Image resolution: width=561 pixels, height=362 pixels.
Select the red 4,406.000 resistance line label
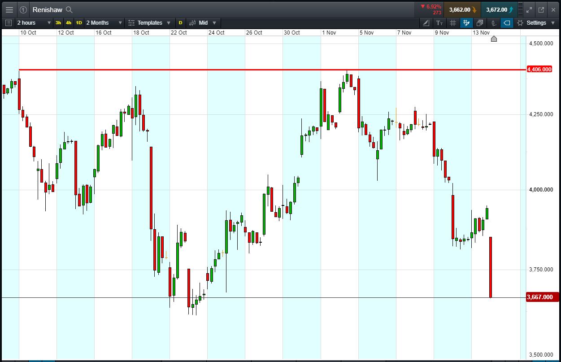[x=539, y=70]
